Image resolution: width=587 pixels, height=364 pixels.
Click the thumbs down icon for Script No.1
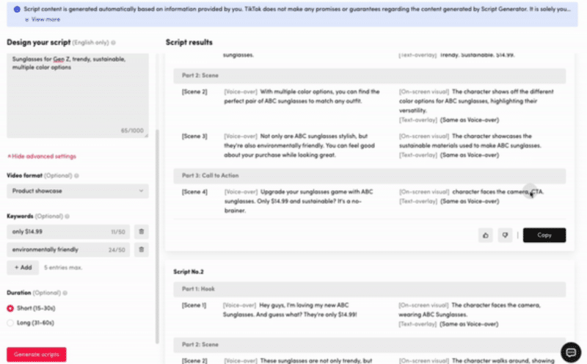pos(505,235)
